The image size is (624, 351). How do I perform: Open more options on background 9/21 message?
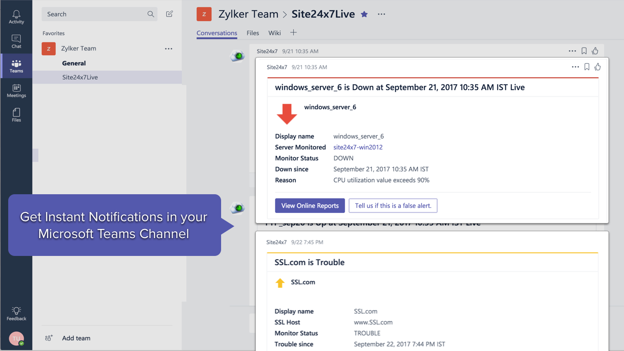pyautogui.click(x=572, y=51)
